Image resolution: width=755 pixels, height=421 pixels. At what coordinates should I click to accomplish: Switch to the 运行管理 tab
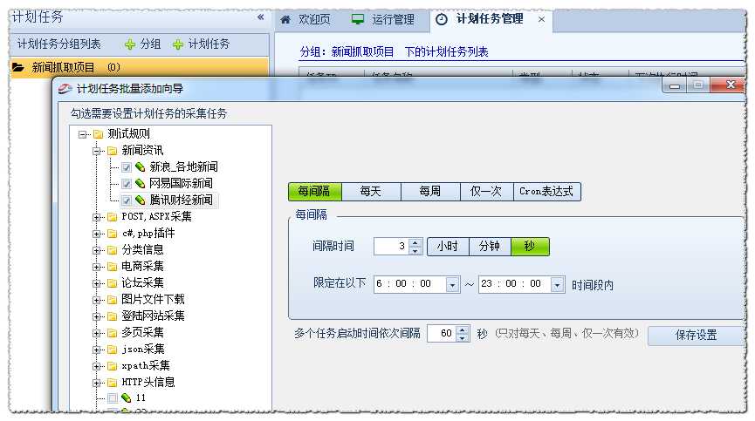click(x=383, y=20)
